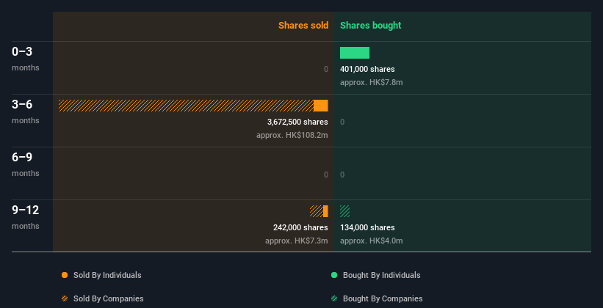Viewport: 603px width, 308px height.
Task: Click the green Bought By Individuals legend dot
Action: click(x=334, y=275)
